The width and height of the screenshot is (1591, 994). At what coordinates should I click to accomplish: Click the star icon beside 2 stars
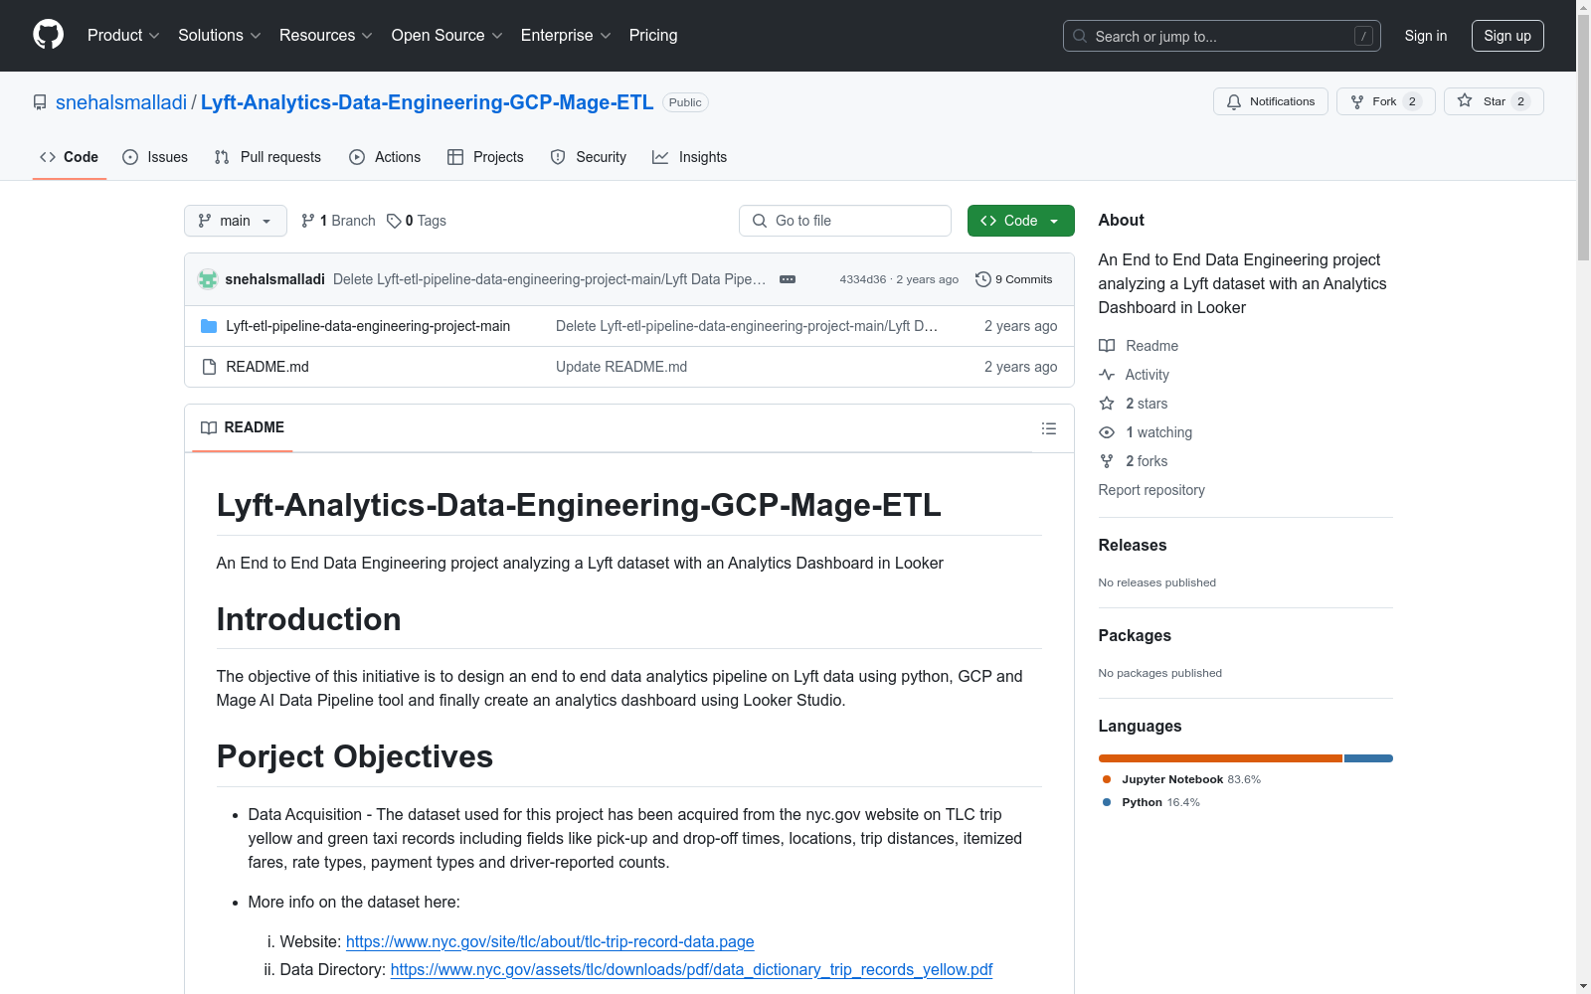tap(1107, 404)
